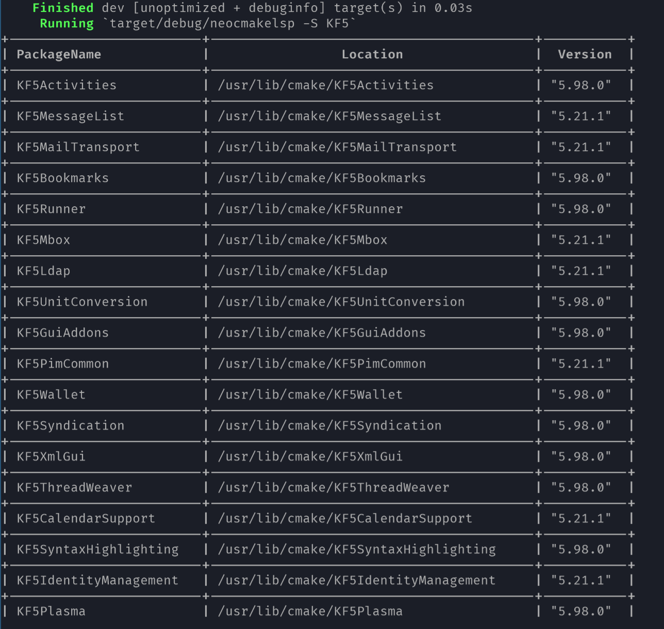Click the version value in the KF5Bookmarks row
Image resolution: width=664 pixels, height=629 pixels.
[x=581, y=178]
